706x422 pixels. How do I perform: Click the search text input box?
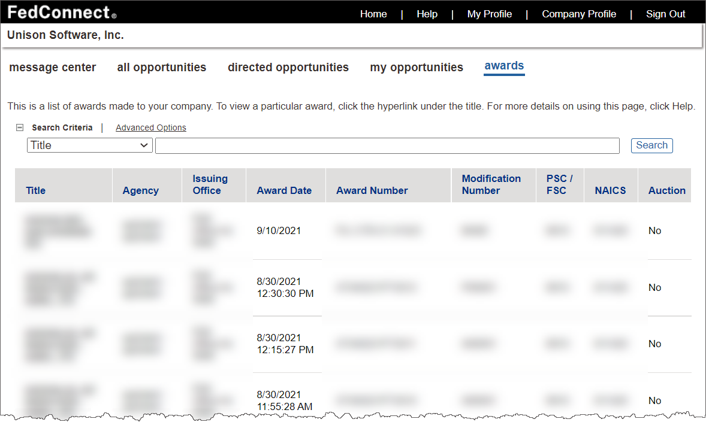point(387,145)
